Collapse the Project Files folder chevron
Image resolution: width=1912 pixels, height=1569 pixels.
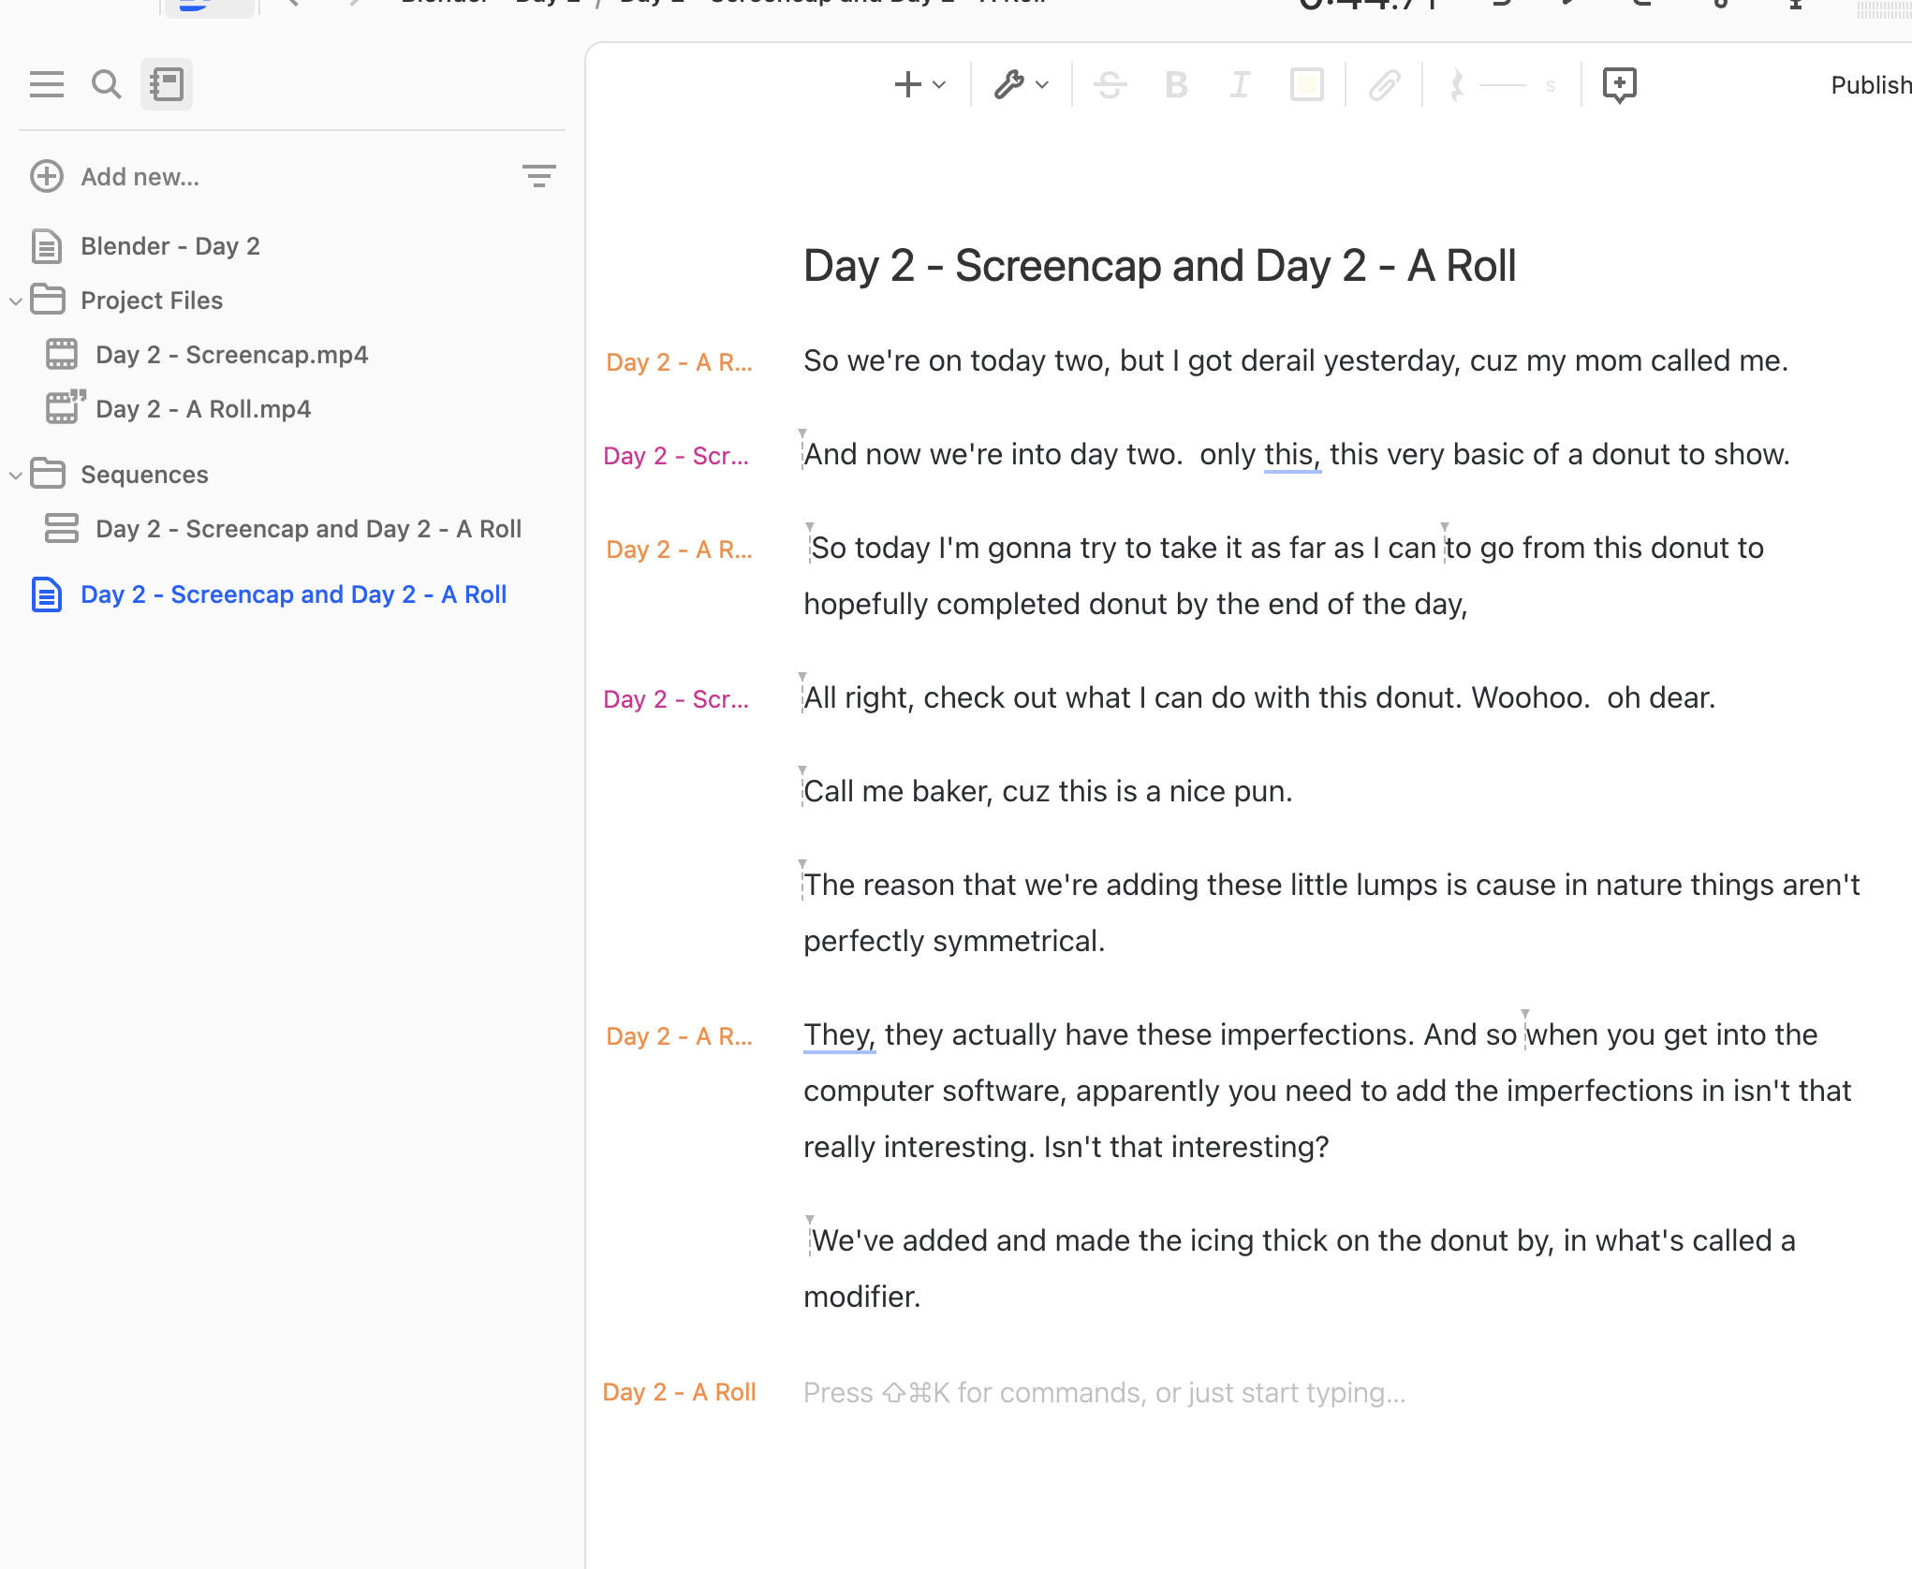(x=15, y=301)
